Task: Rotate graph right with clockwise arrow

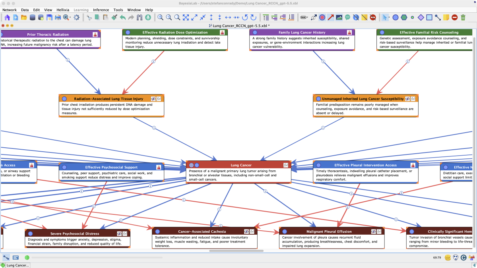Action: click(x=253, y=17)
